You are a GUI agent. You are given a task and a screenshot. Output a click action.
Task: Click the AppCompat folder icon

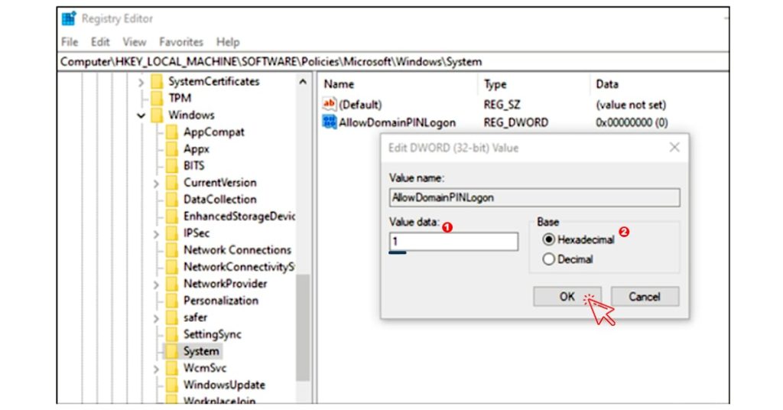coord(172,132)
